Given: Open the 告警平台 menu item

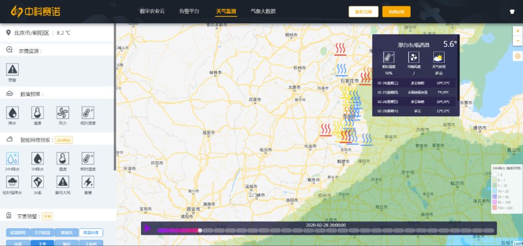Looking at the screenshot, I should coord(189,11).
